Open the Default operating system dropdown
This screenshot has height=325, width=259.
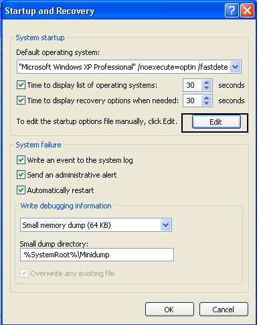(236, 67)
